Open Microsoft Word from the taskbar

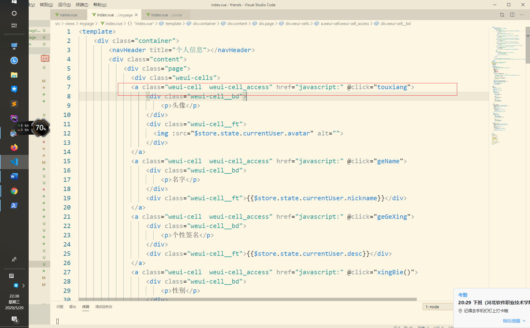click(x=14, y=176)
